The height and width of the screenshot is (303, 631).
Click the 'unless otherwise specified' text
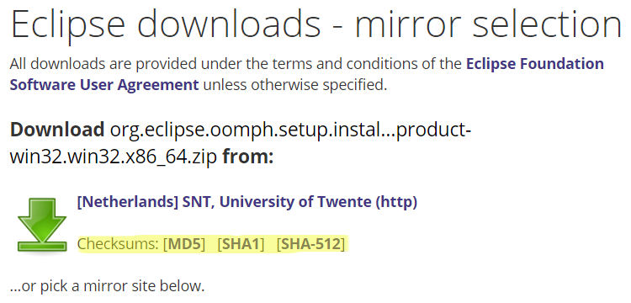(294, 85)
